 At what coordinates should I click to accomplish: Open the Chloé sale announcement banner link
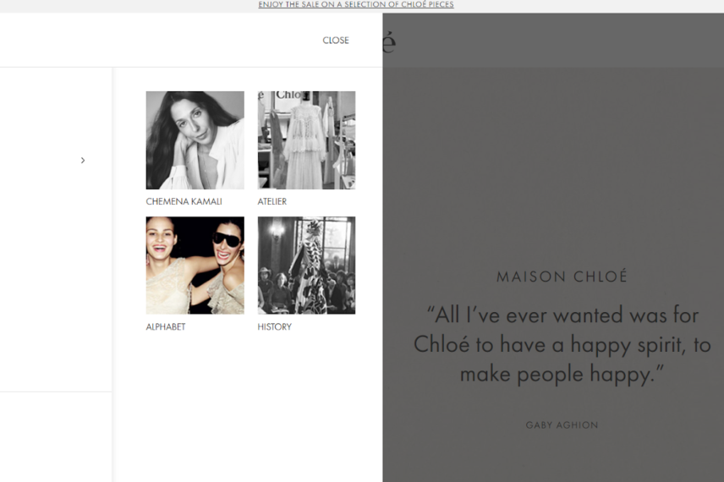pos(356,4)
